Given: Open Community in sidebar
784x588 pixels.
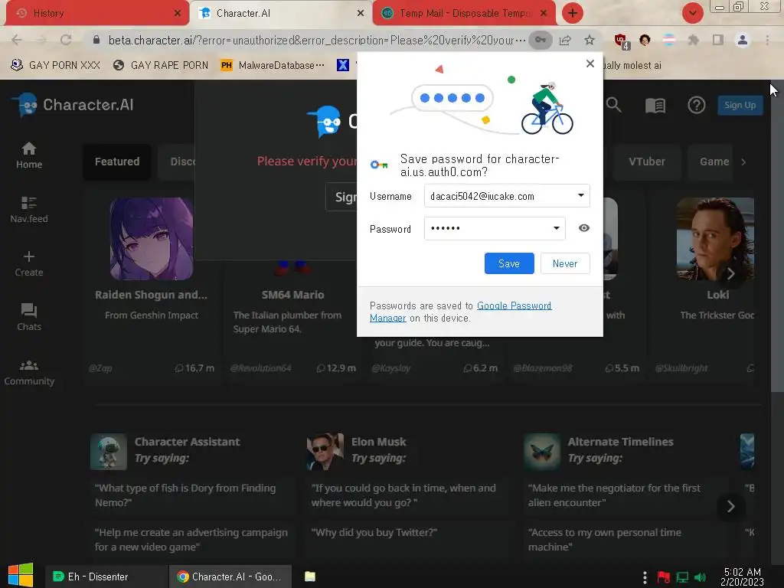Looking at the screenshot, I should point(29,373).
